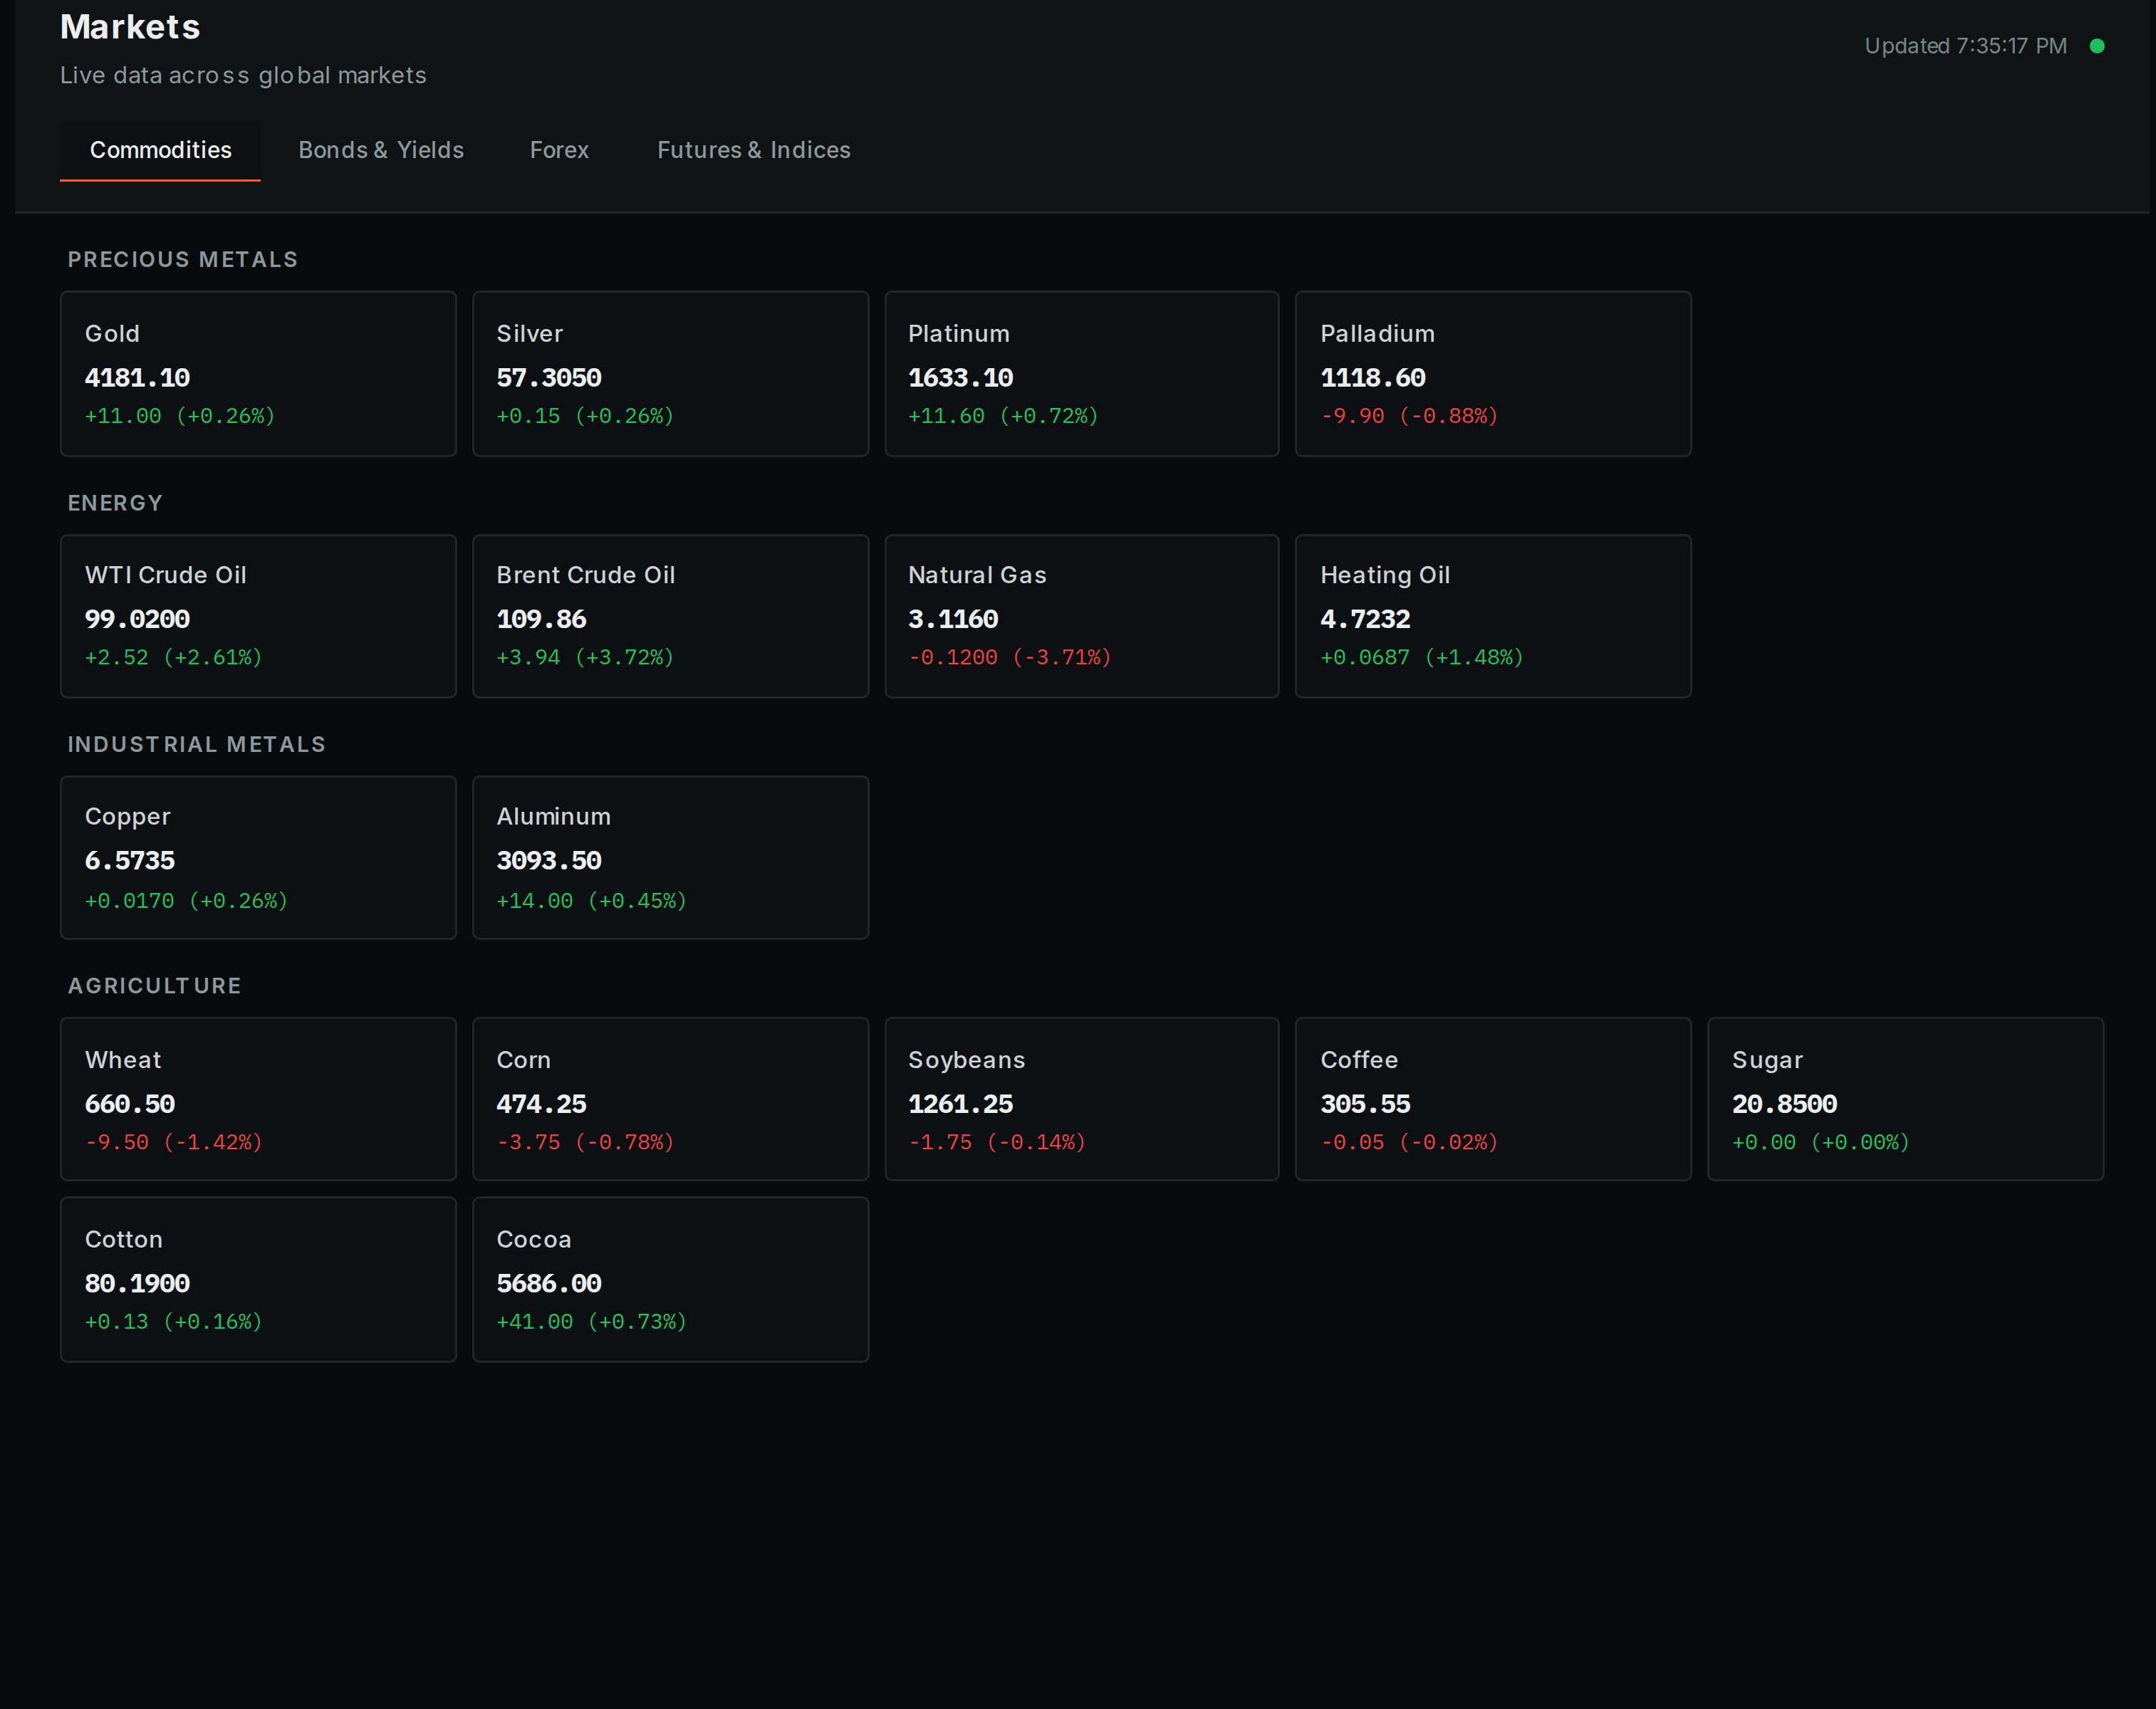This screenshot has height=1709, width=2156.
Task: Open the Bonds & Yields tab
Action: coord(381,151)
